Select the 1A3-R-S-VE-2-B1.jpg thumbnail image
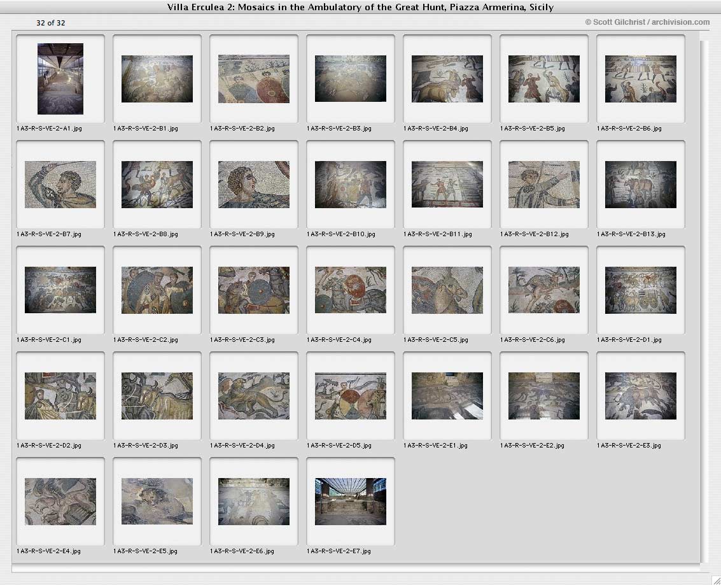This screenshot has width=721, height=585. [x=157, y=79]
